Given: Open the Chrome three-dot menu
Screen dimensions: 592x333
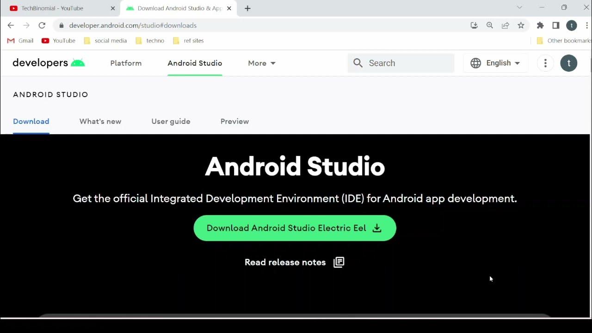Looking at the screenshot, I should [587, 25].
